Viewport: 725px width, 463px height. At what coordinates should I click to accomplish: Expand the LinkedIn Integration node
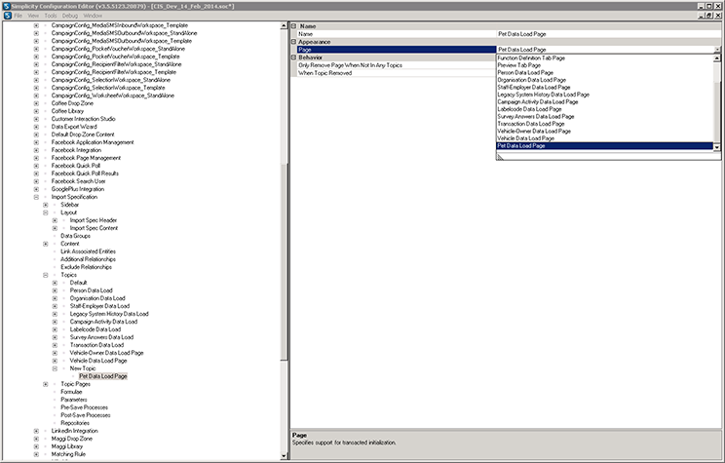point(36,431)
